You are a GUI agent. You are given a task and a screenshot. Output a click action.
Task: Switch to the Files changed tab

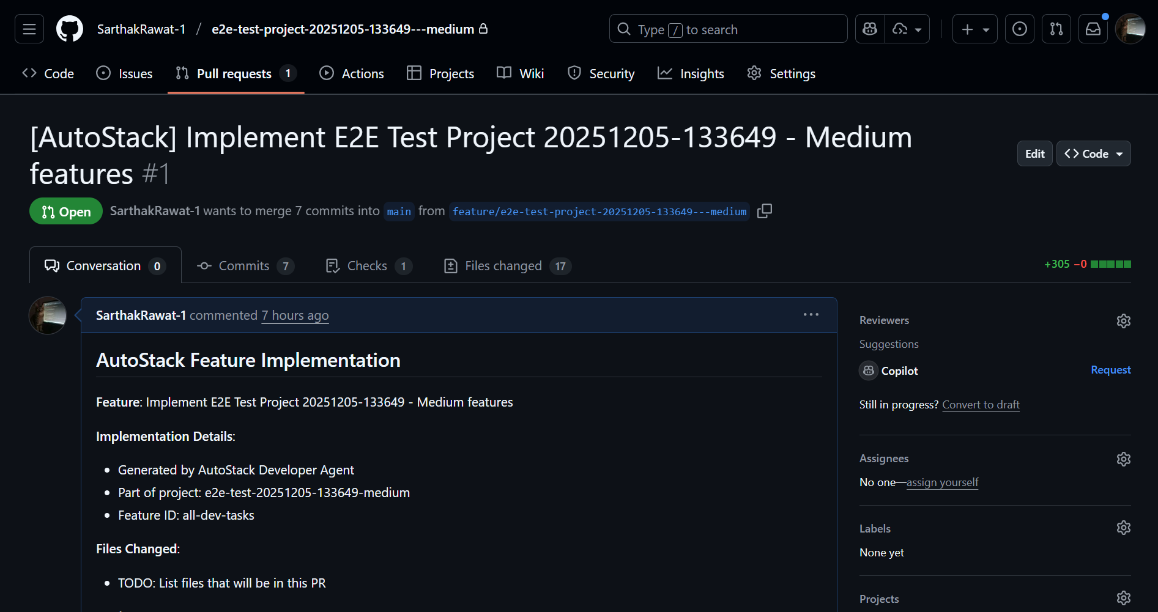[x=507, y=265]
